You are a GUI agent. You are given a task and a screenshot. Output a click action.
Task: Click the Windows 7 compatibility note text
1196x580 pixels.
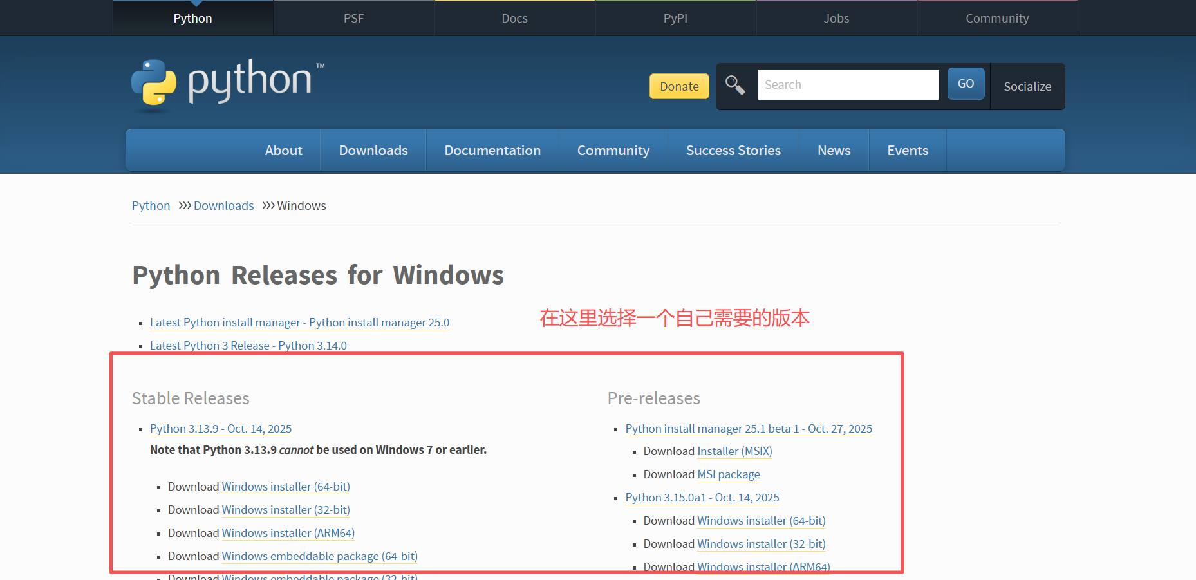tap(318, 450)
